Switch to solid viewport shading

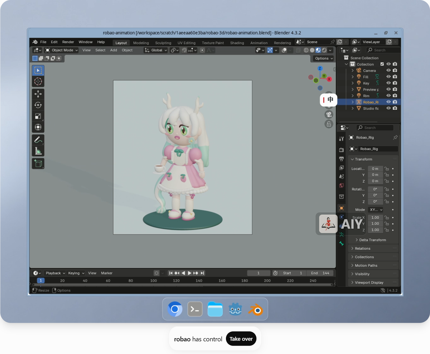coord(312,50)
